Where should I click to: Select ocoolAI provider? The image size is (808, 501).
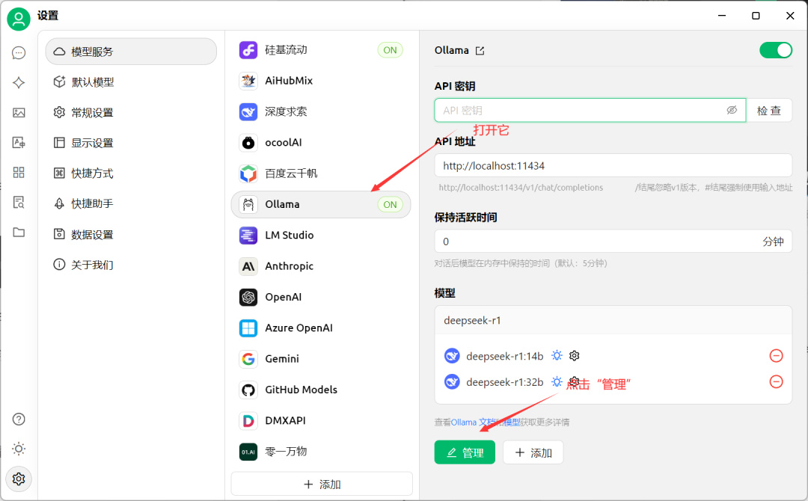tap(320, 143)
